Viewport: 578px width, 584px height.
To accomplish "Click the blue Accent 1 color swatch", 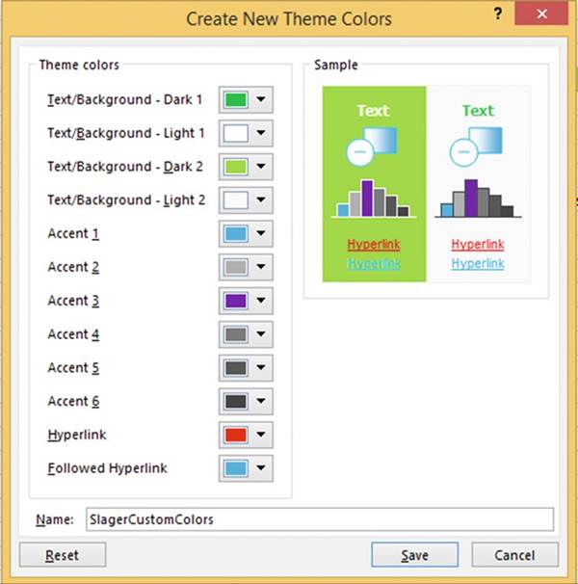I will click(236, 234).
